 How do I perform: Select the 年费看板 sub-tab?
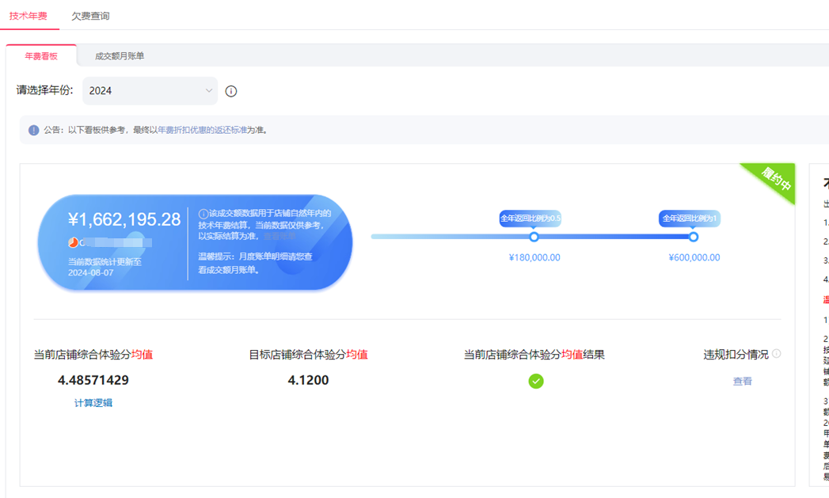[x=41, y=56]
